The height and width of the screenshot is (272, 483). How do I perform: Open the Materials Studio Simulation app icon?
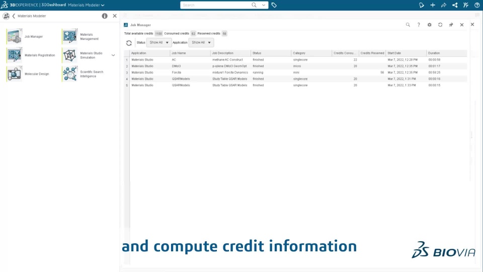[x=69, y=55]
